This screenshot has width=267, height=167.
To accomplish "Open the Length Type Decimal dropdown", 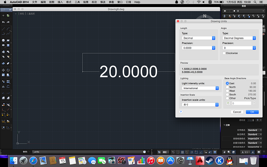I will [198, 38].
